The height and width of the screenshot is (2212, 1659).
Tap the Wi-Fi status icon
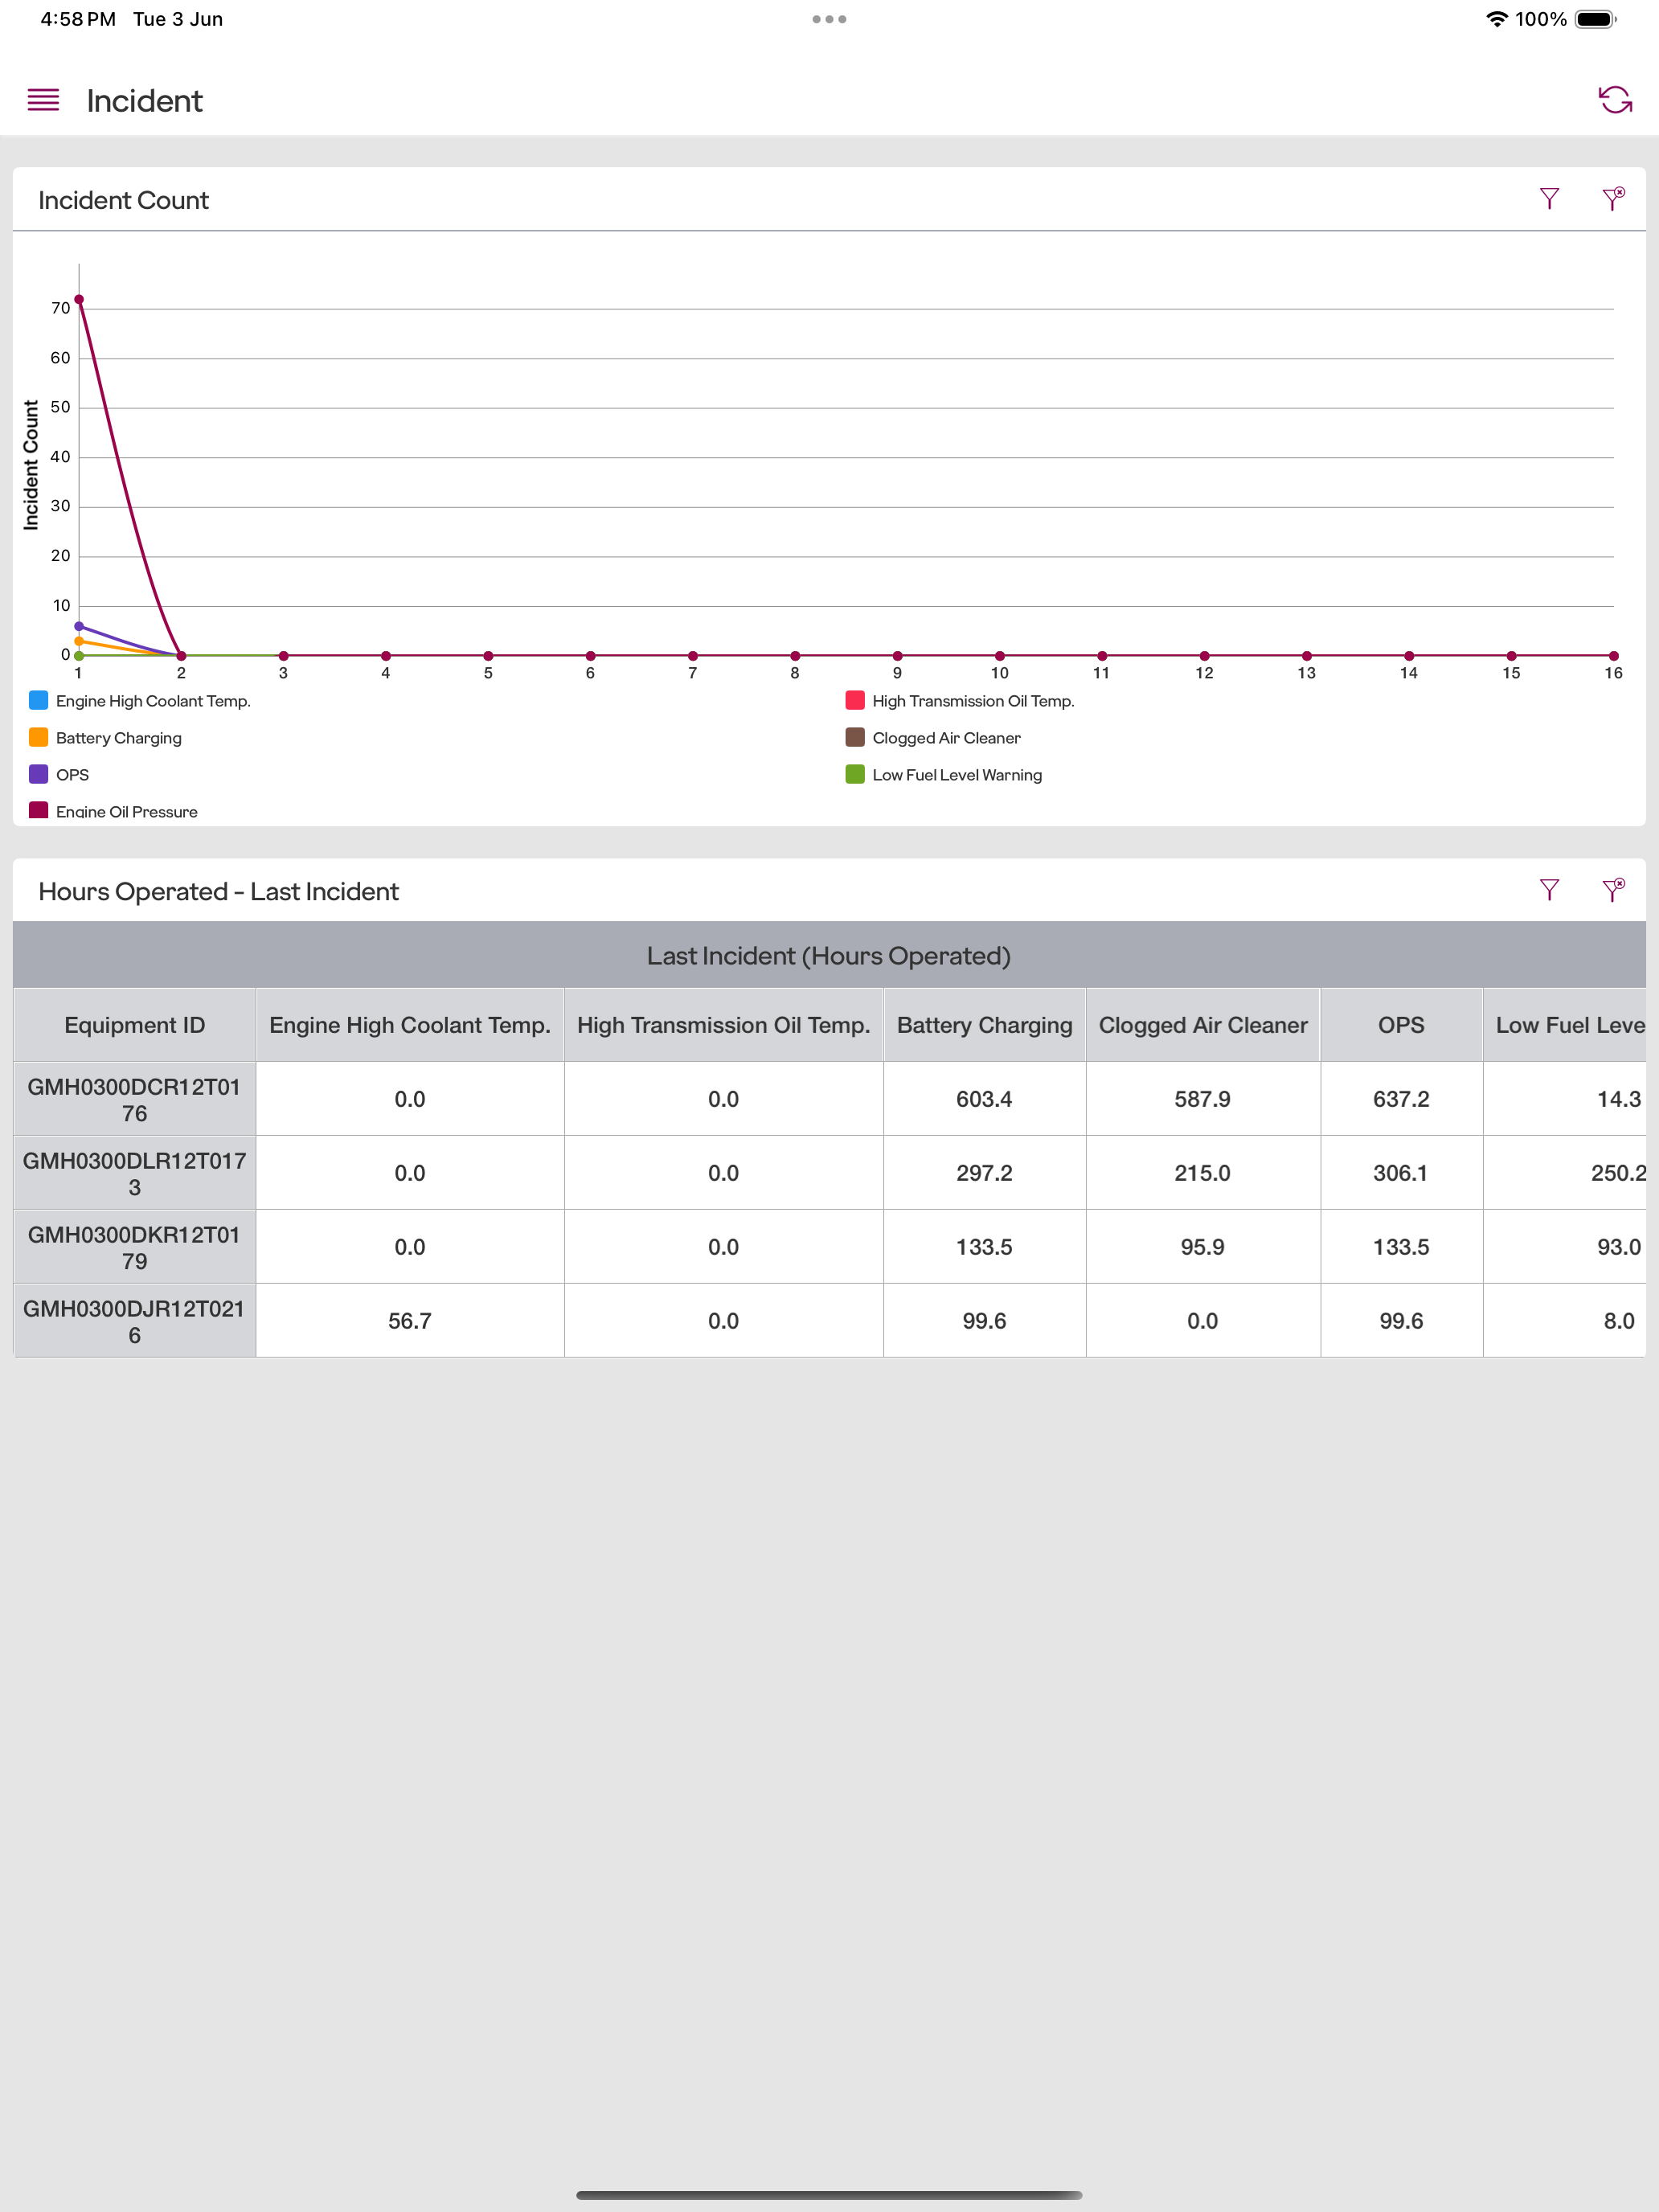pyautogui.click(x=1496, y=19)
